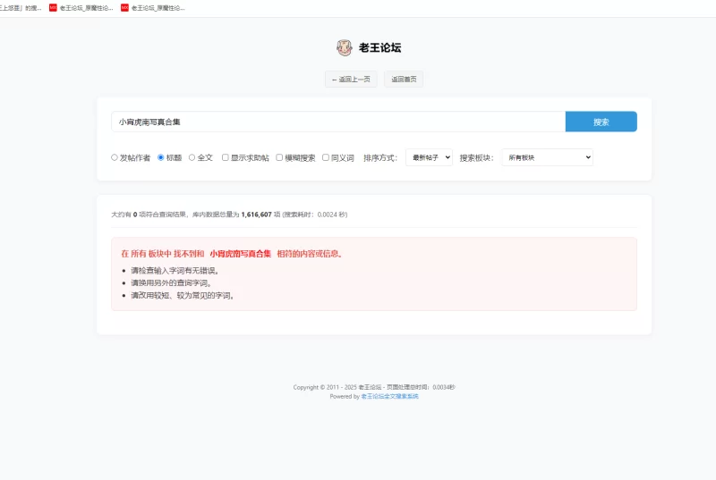
Task: Click the 请检查输入字词有无错误 suggestion line
Action: click(x=175, y=271)
